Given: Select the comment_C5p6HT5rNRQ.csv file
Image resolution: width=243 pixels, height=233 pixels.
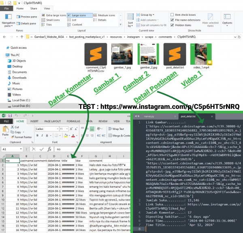Looking at the screenshot, I should (96, 57).
